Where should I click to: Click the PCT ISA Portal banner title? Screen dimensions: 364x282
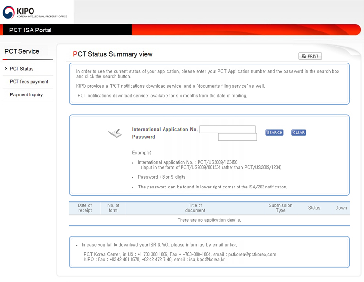coord(30,30)
